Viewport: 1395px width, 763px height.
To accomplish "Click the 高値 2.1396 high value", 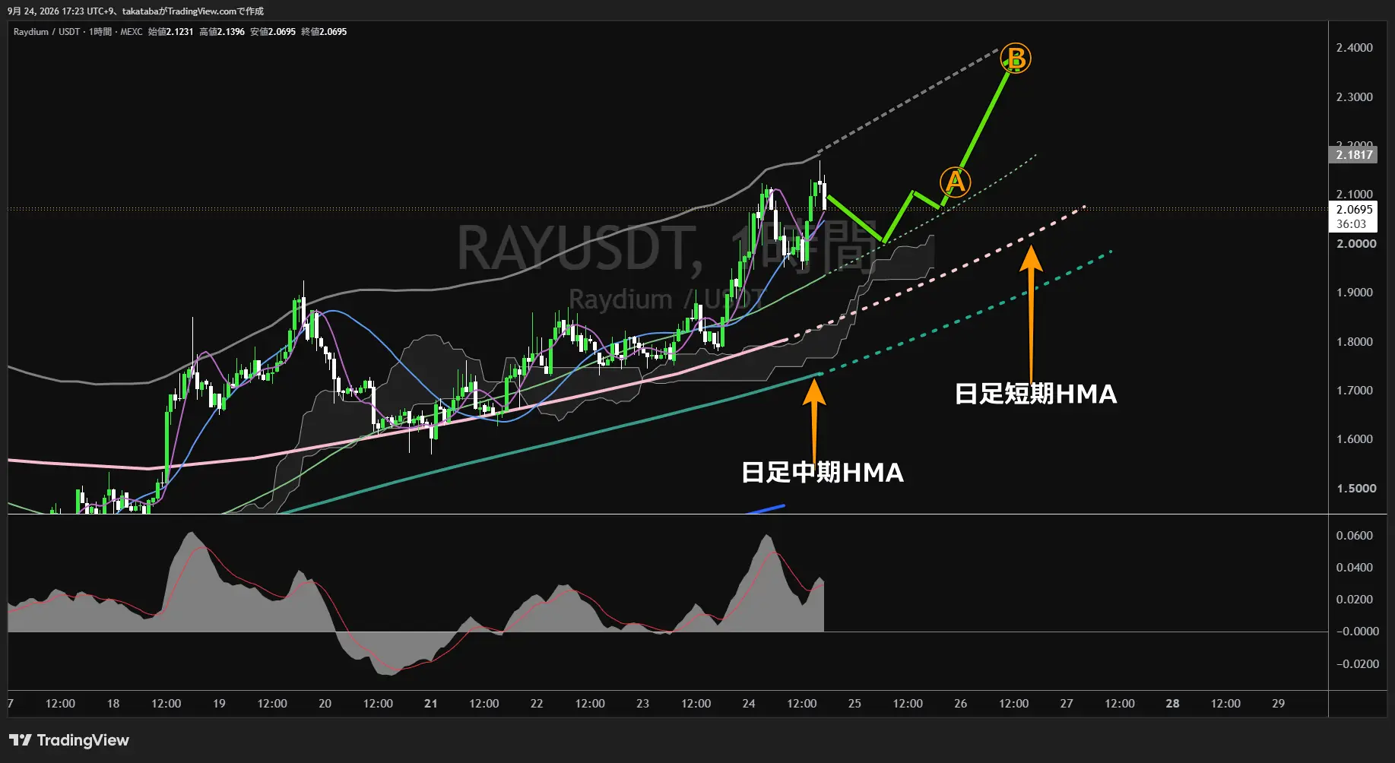I will tap(222, 32).
